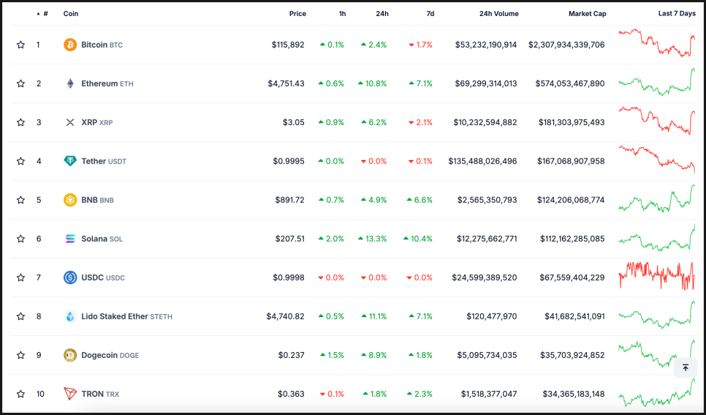Image resolution: width=706 pixels, height=415 pixels.
Task: Open the TRON TRX coin link
Action: [x=100, y=394]
